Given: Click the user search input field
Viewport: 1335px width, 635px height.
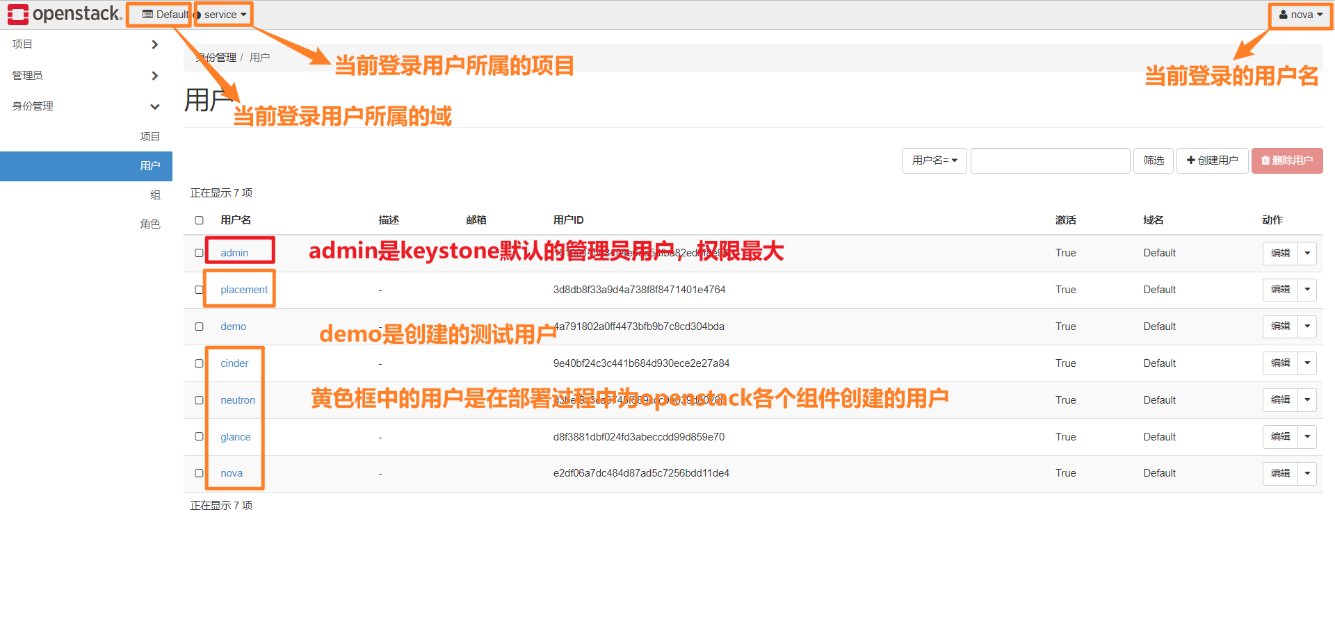Looking at the screenshot, I should [1050, 160].
